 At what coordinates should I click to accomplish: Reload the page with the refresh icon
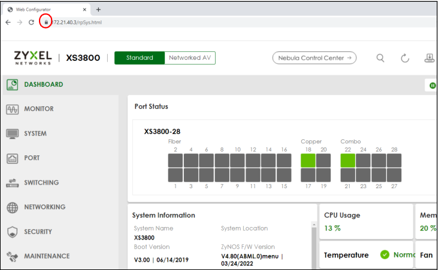tap(31, 22)
